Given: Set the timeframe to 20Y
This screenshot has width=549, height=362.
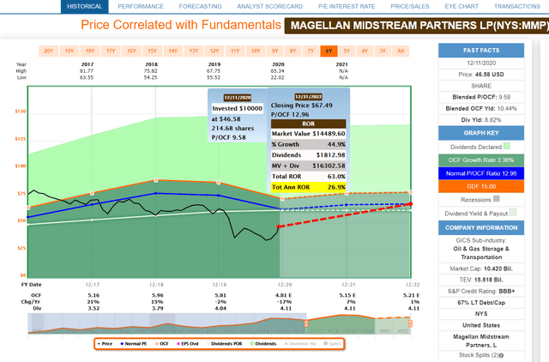Looking at the screenshot, I should (x=48, y=51).
